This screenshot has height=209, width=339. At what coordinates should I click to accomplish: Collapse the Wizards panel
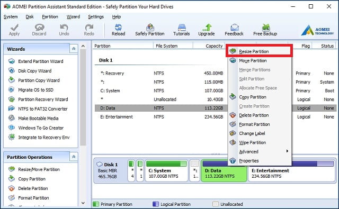[x=74, y=49]
